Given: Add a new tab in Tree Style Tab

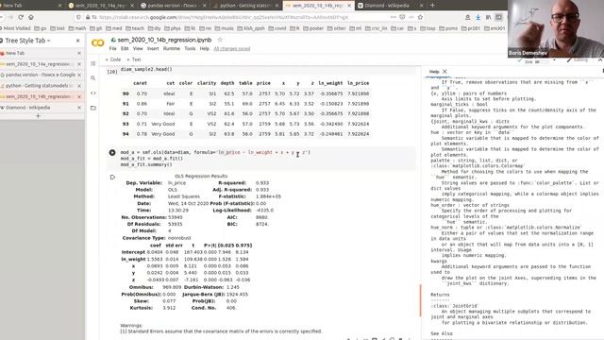Looking at the screenshot, I should [x=38, y=116].
